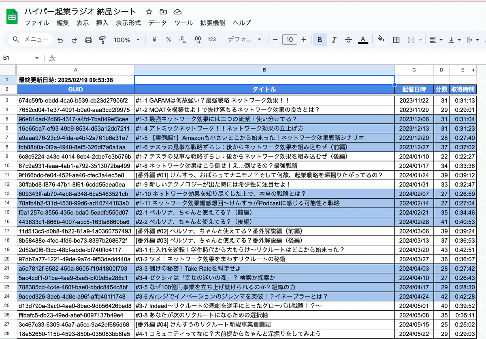Open horizontal align dropdown
This screenshot has height=339, width=486.
436,40
